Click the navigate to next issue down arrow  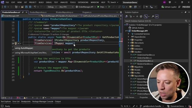37,97
